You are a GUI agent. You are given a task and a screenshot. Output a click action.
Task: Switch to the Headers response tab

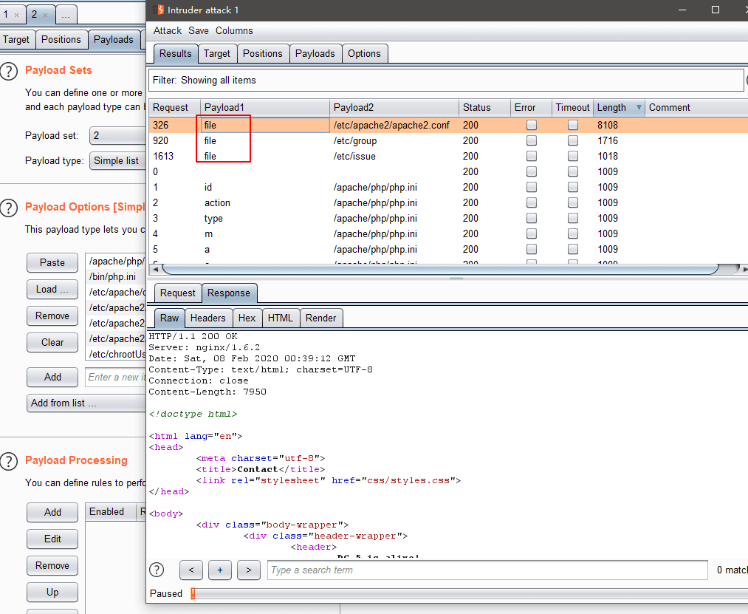coord(207,318)
